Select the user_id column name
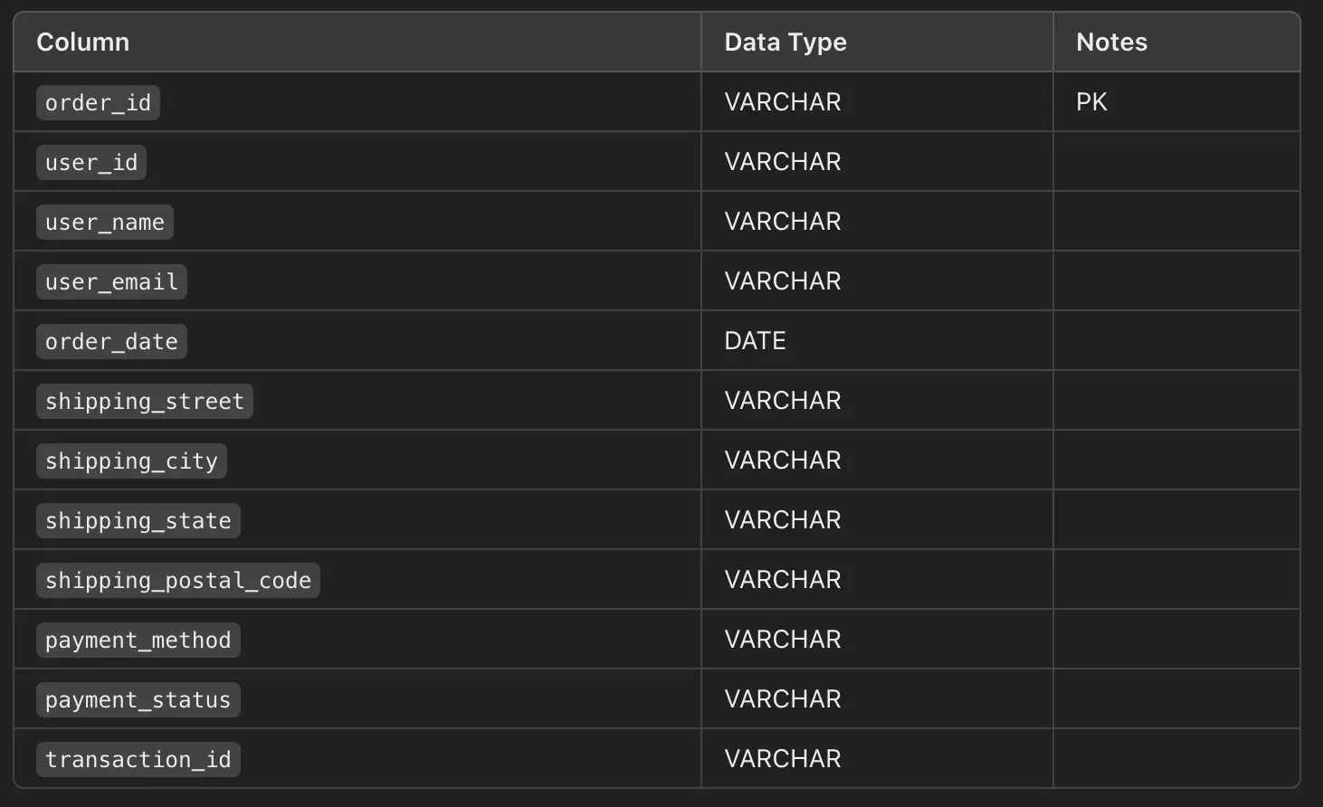 (91, 163)
